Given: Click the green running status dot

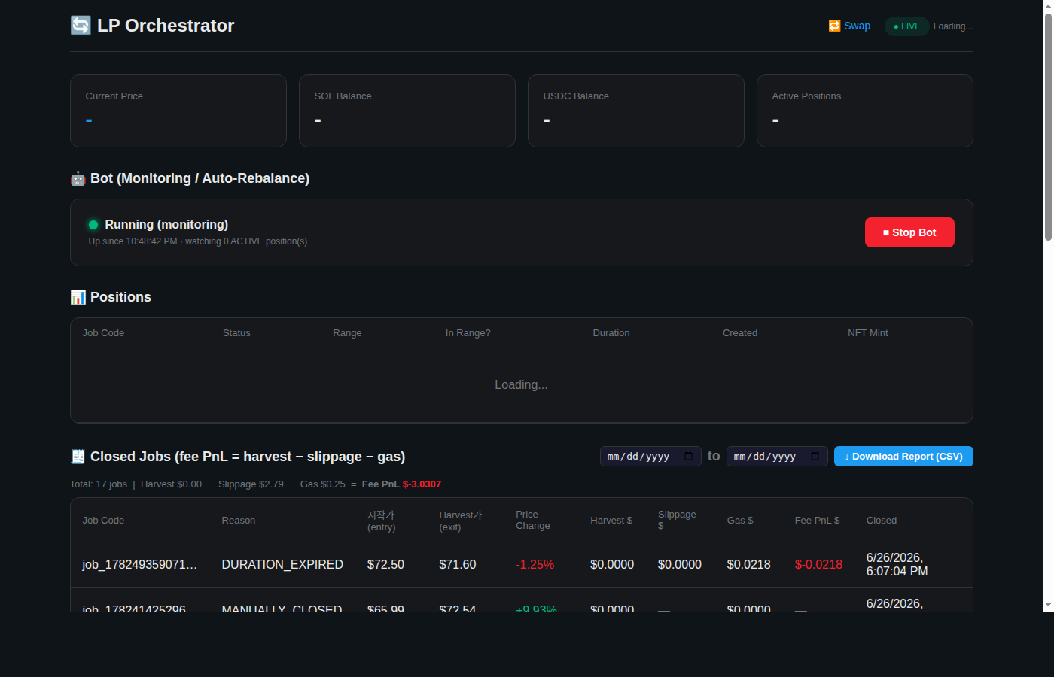Looking at the screenshot, I should coord(93,224).
